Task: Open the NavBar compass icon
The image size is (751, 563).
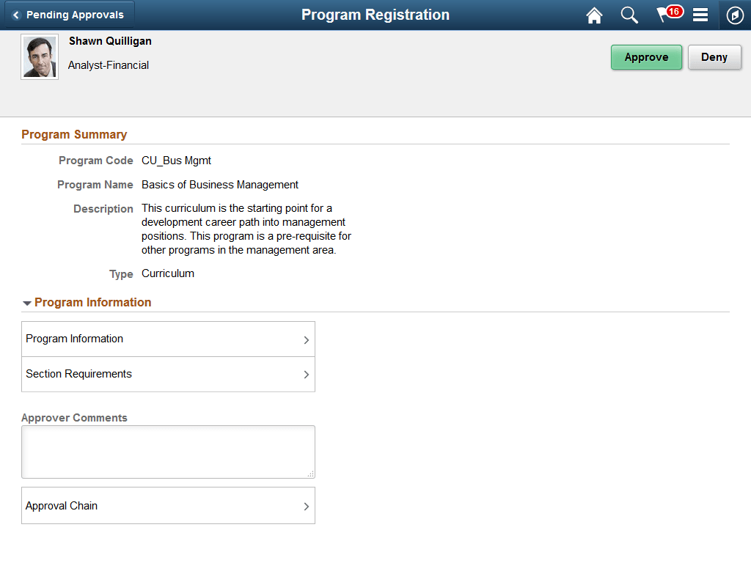Action: [735, 15]
